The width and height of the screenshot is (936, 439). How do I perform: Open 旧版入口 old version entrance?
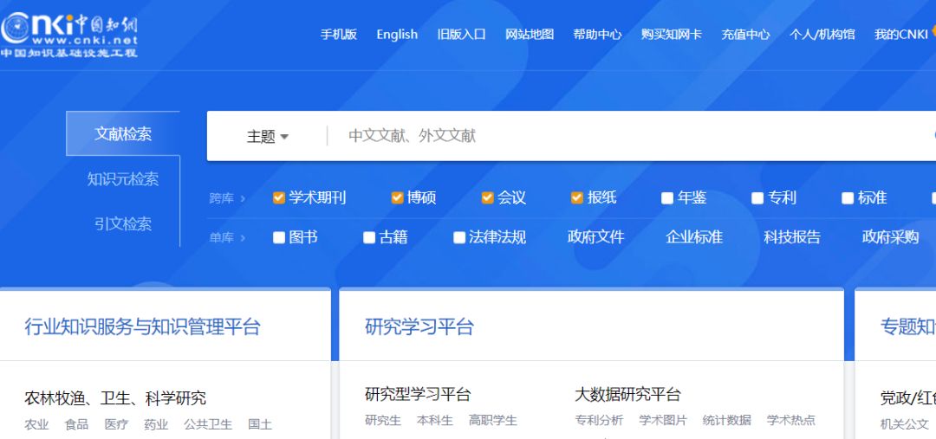point(461,35)
